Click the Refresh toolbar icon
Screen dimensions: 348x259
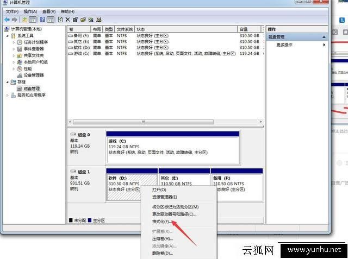(60, 20)
